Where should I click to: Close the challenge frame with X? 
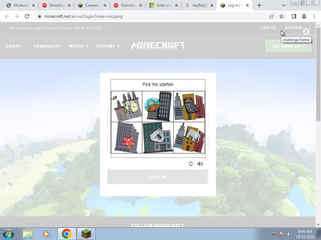[x=306, y=32]
